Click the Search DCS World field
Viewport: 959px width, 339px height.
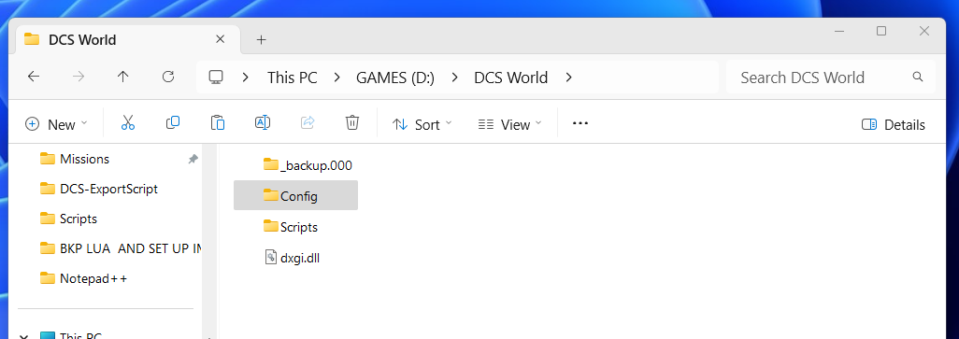click(x=831, y=77)
